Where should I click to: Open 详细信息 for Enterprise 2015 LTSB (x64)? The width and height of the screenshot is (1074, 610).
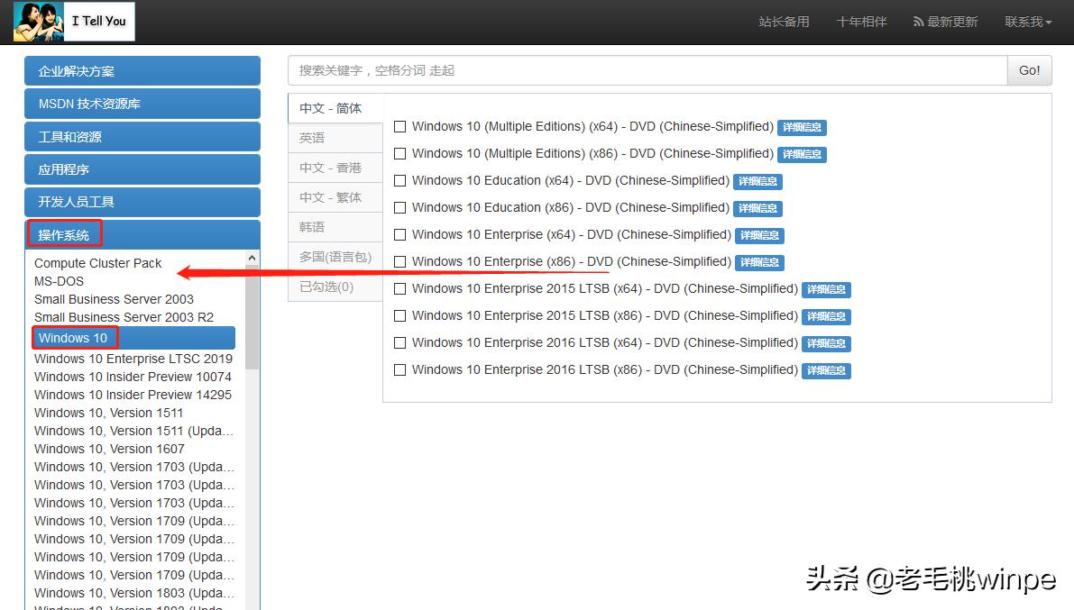(x=826, y=289)
